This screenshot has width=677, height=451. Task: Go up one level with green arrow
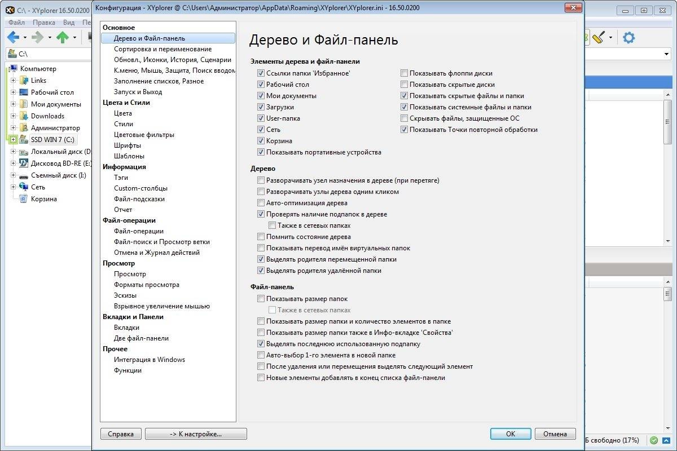(63, 38)
